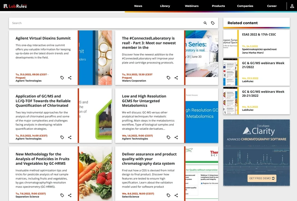Image resolution: width=297 pixels, height=201 pixels.
Task: Click 'Separation Science' company text
Action: coord(27,197)
